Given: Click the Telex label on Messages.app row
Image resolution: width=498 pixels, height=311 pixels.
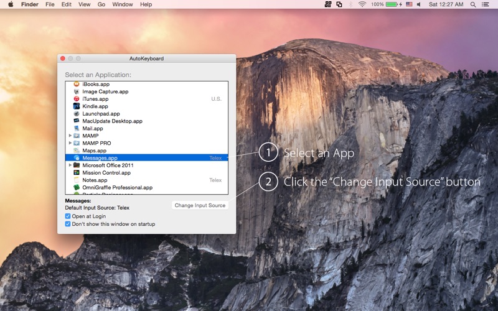Looking at the screenshot, I should click(x=215, y=158).
